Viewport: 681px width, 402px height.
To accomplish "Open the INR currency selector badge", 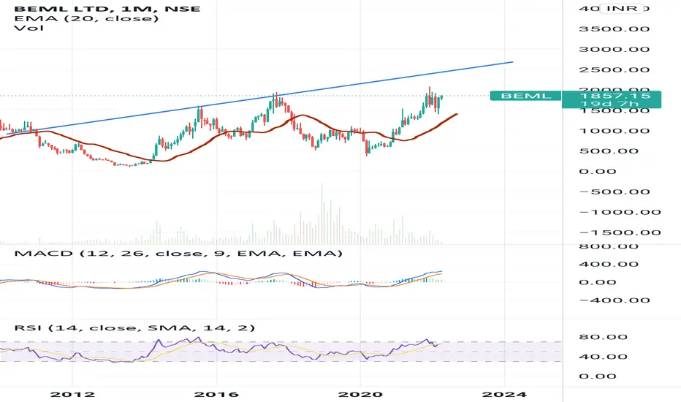I will click(x=622, y=8).
